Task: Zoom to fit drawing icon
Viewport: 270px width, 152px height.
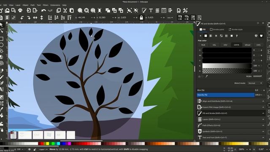Action: 86,11
